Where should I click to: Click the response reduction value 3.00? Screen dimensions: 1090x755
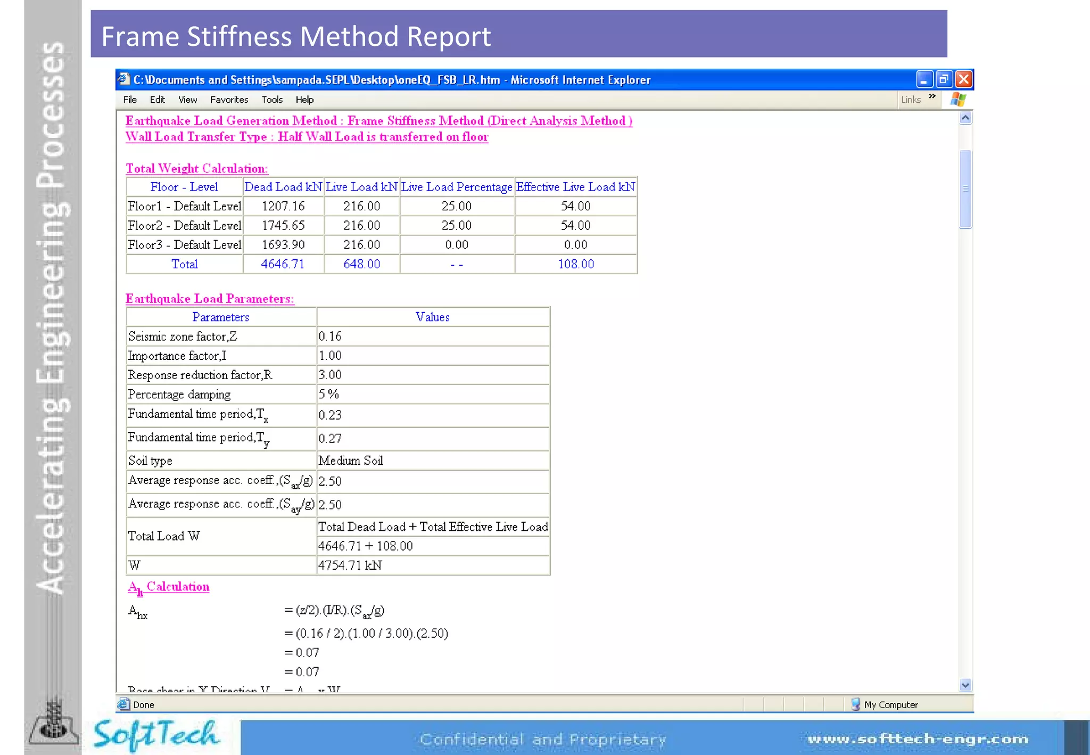click(330, 375)
